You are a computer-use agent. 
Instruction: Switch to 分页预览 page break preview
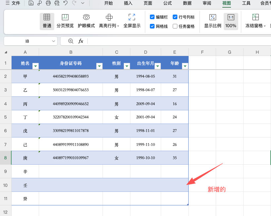click(x=65, y=21)
